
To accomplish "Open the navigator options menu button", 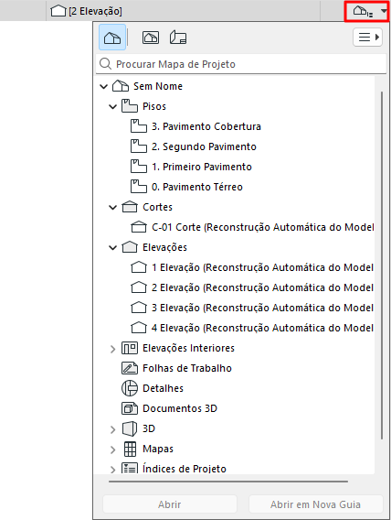I will click(x=368, y=38).
